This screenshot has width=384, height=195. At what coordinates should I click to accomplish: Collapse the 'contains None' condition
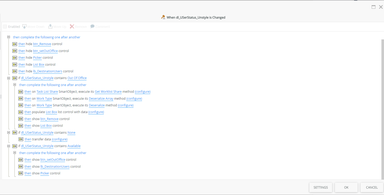(9, 133)
